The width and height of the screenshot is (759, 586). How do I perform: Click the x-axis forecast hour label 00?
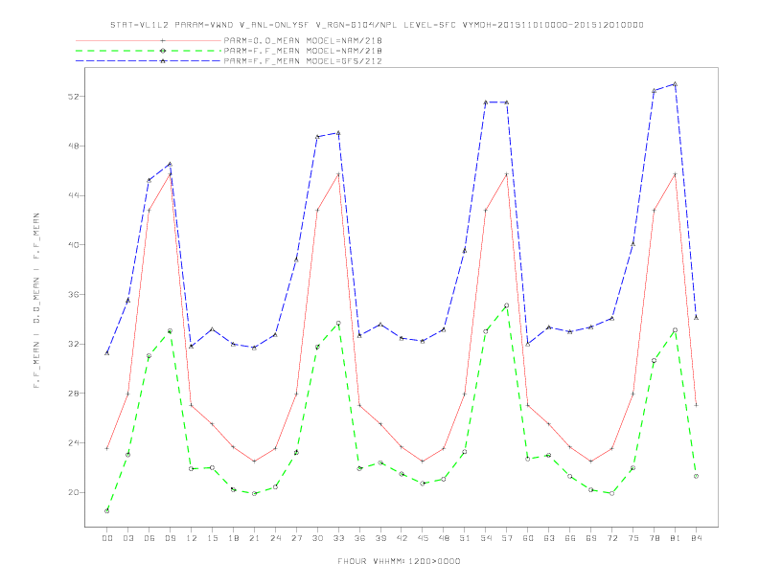click(107, 538)
